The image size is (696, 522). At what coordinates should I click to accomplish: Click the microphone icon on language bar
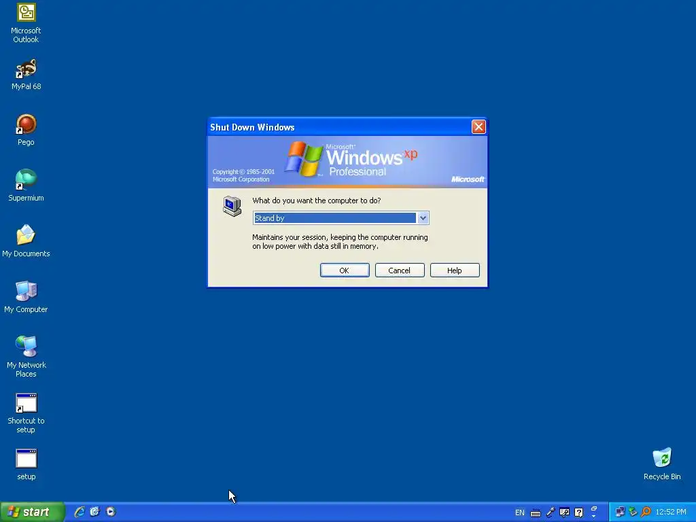click(551, 512)
